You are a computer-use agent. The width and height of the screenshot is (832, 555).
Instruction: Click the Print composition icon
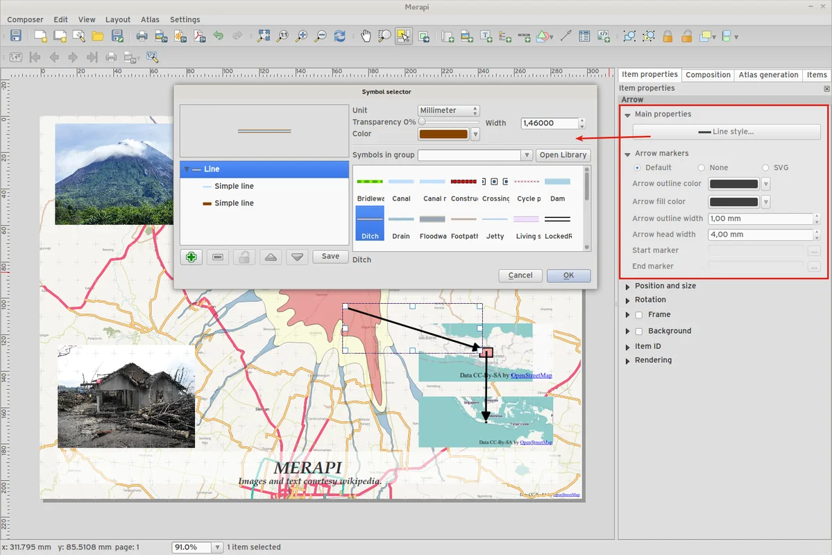coord(142,36)
